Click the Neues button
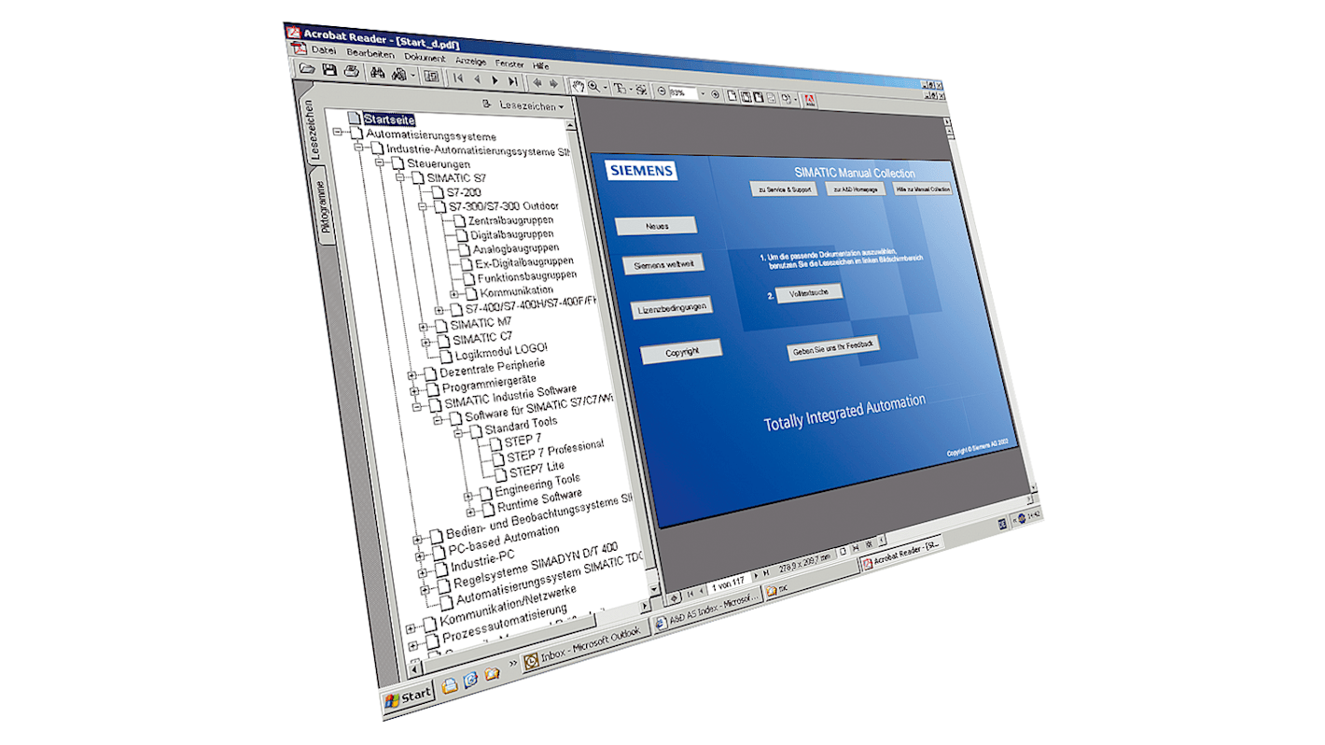The height and width of the screenshot is (745, 1325). pyautogui.click(x=656, y=225)
